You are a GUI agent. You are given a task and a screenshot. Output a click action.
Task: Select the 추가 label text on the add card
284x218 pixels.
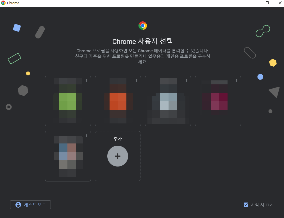[118, 138]
